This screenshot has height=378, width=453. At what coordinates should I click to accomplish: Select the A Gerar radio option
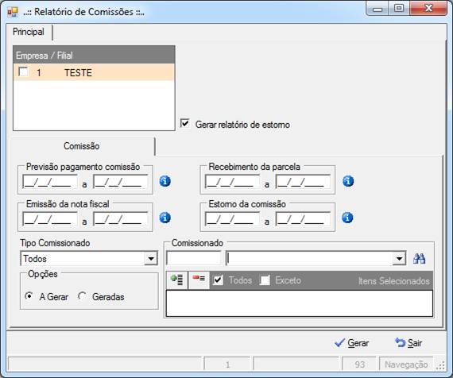pos(29,296)
